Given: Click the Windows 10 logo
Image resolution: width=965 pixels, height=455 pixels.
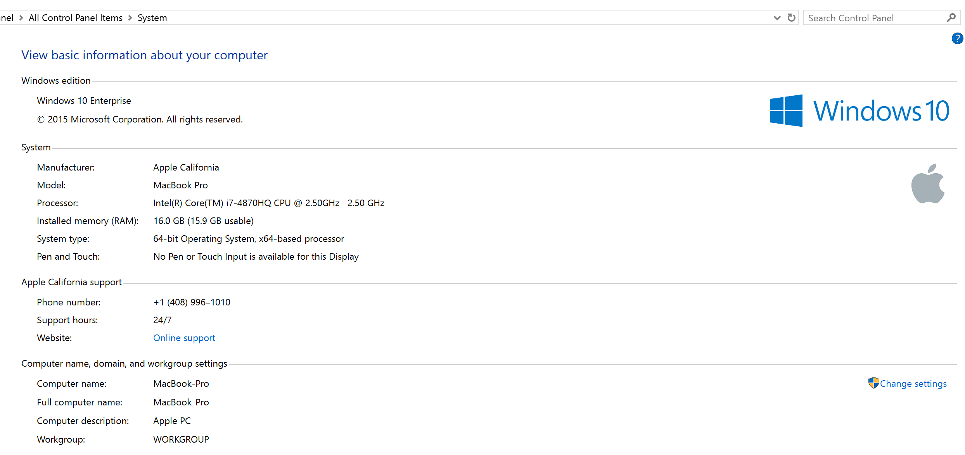Looking at the screenshot, I should [859, 111].
